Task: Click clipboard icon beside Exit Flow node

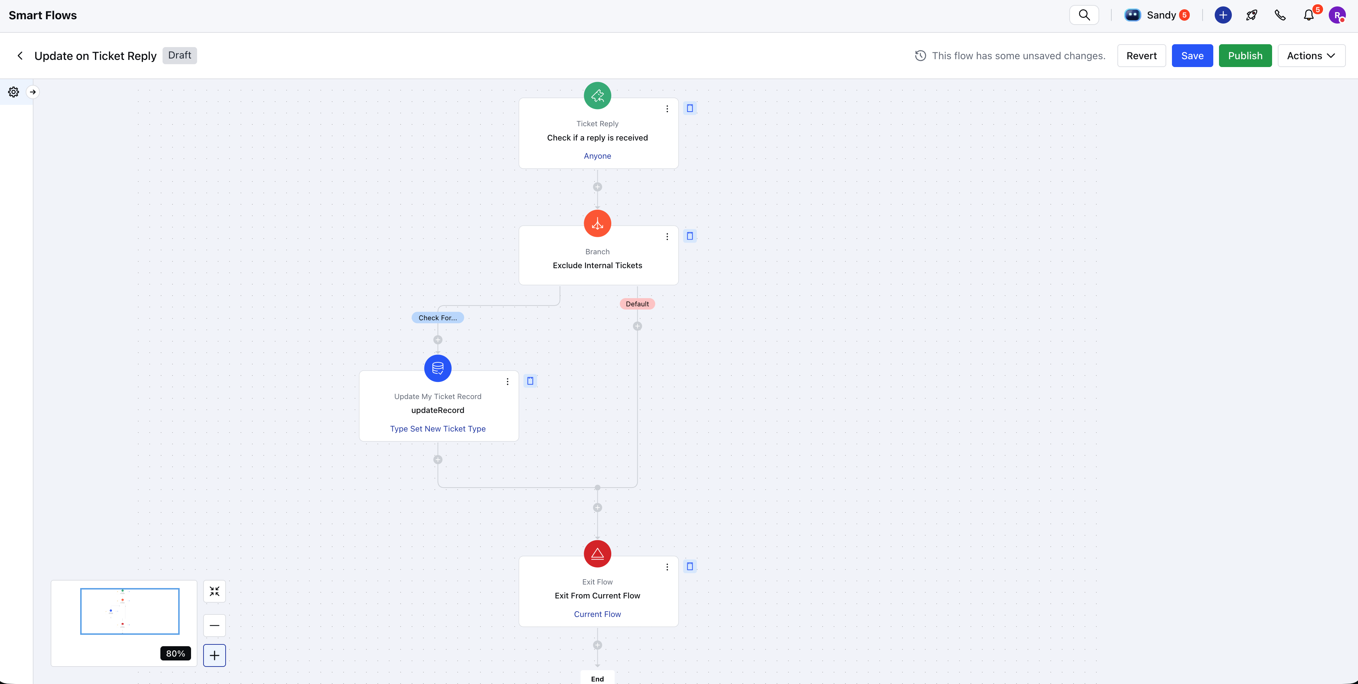Action: coord(690,566)
